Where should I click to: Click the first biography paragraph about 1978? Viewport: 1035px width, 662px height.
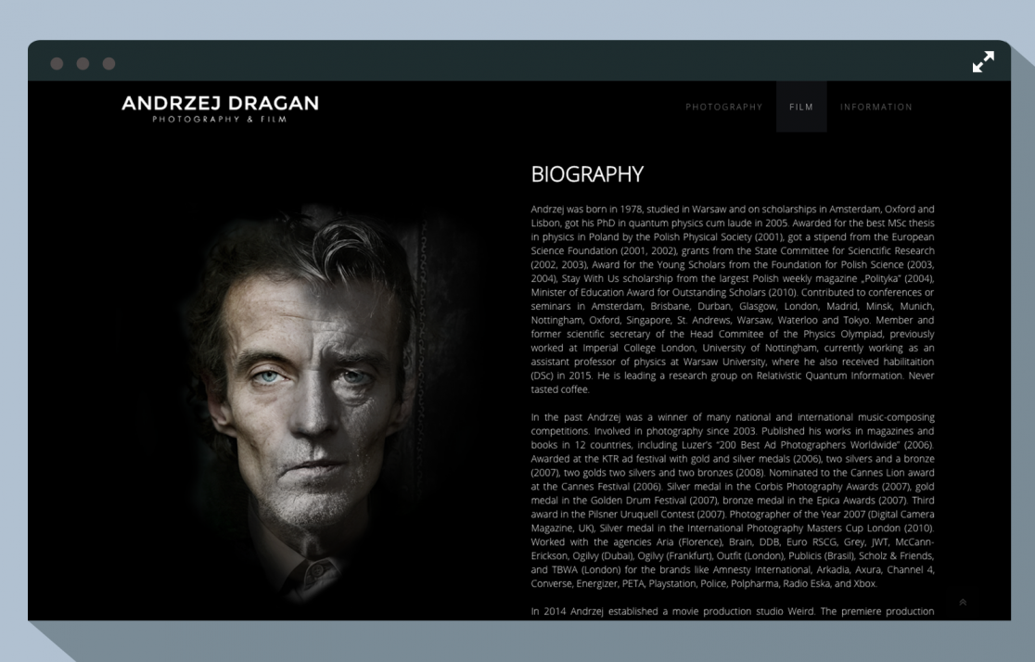pyautogui.click(x=732, y=299)
